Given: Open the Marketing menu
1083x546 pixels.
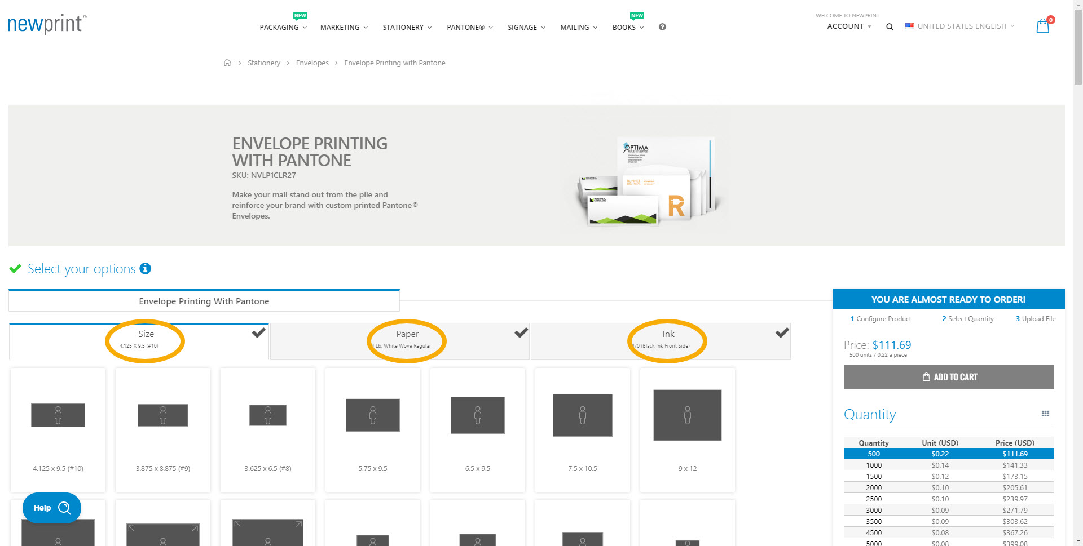Looking at the screenshot, I should click(x=344, y=27).
